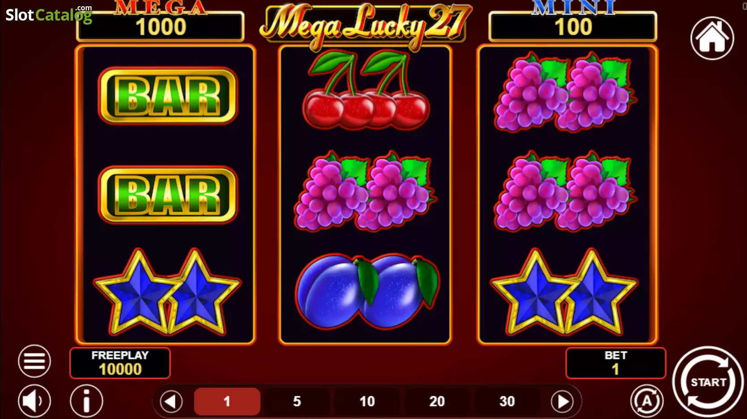The image size is (747, 419).
Task: Open the info paytable icon
Action: [86, 401]
